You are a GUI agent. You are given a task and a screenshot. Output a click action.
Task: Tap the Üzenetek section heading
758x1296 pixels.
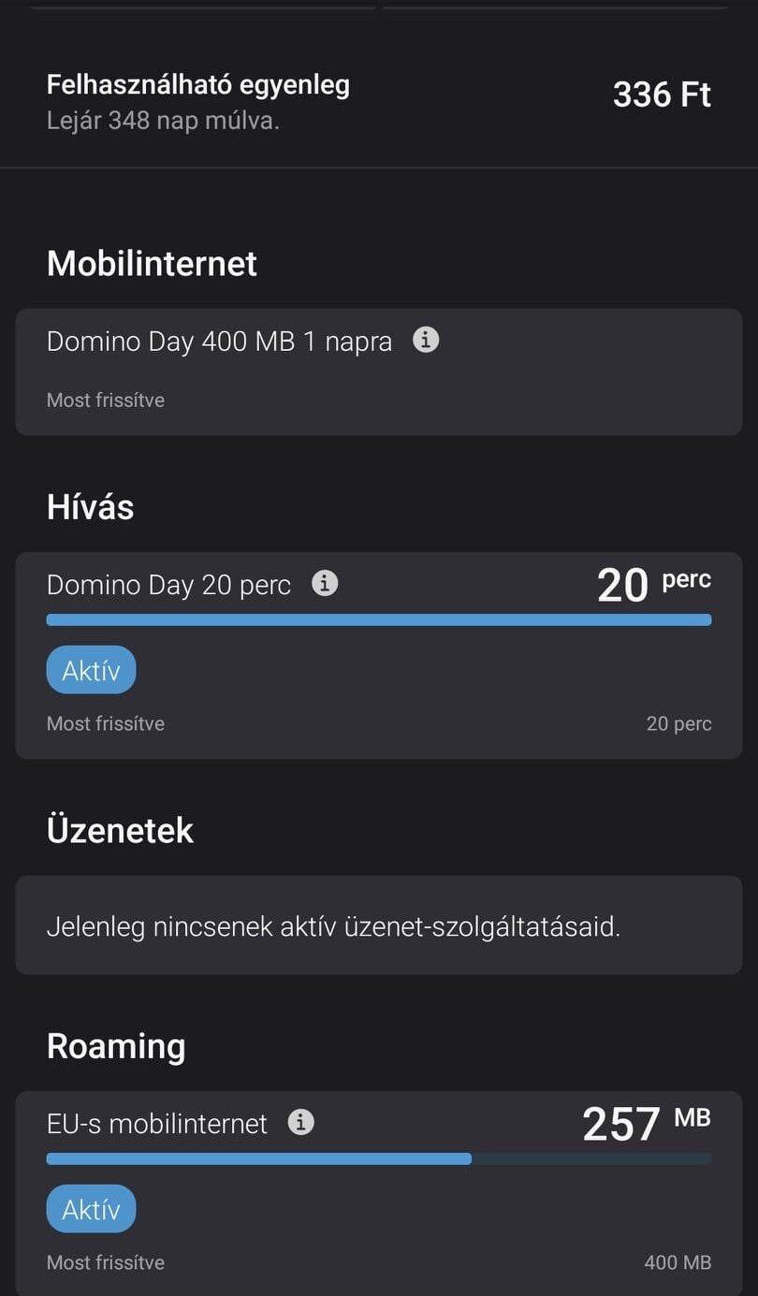click(x=120, y=830)
